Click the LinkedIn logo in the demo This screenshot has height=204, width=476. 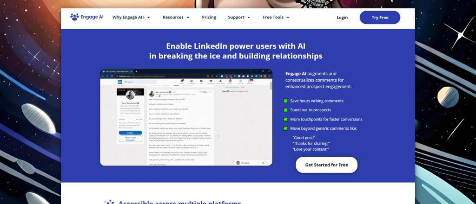[x=120, y=82]
